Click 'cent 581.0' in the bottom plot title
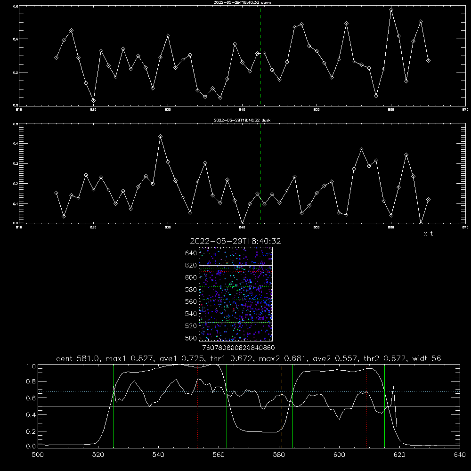Viewport: 471px width, 471px height. point(78,358)
